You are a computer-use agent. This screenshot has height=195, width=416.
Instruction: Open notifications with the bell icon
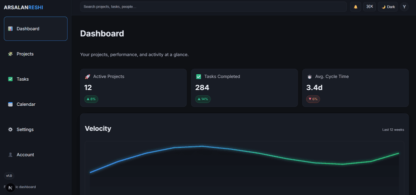click(x=356, y=7)
